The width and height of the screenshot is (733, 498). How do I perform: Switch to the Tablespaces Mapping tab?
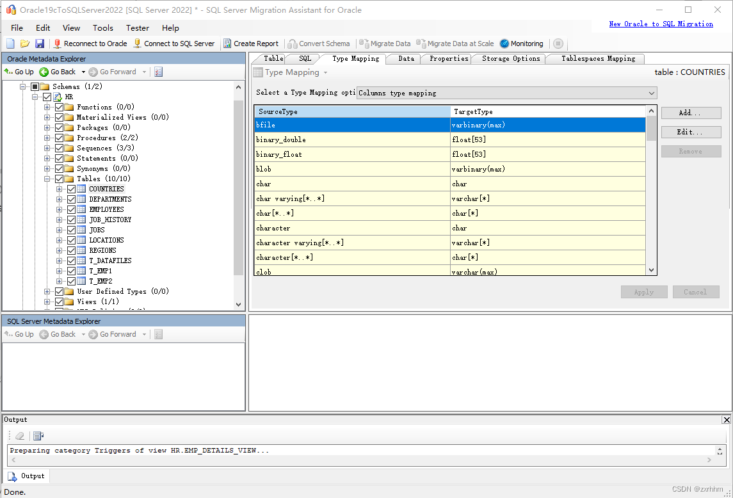point(598,58)
